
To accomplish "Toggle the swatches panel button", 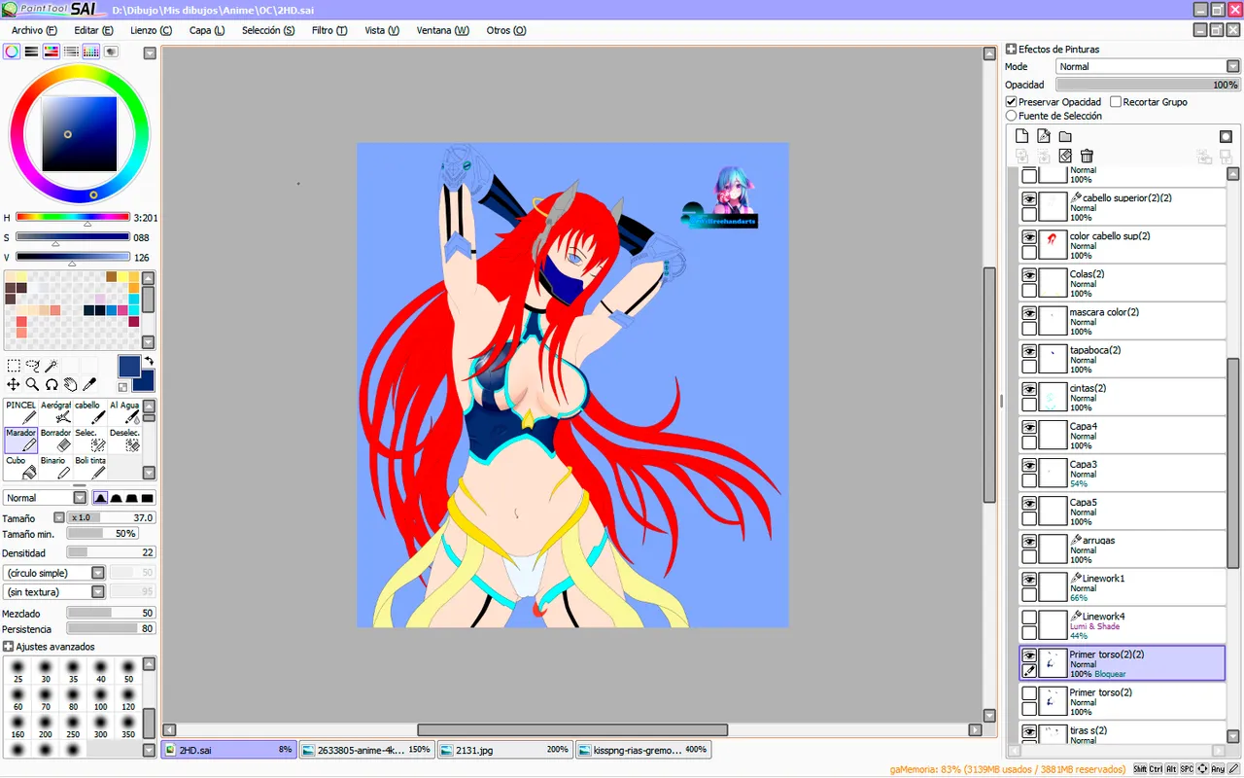I will 90,52.
